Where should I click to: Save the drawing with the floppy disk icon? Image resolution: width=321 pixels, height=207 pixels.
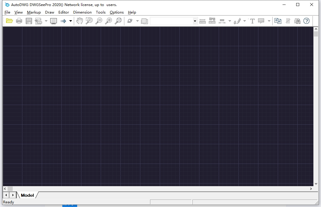29,21
